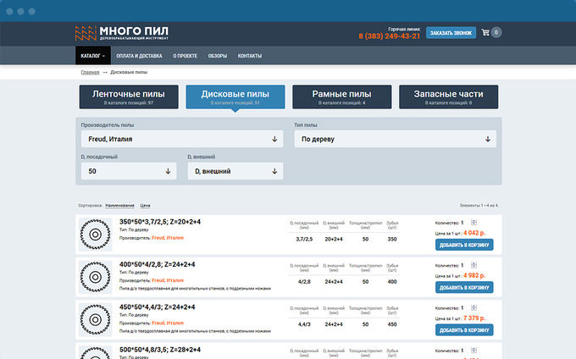Sort the list by Цена
Screen dimensions: 576x359
coord(145,206)
